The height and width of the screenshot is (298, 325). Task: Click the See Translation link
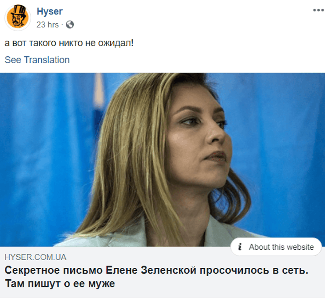click(37, 60)
